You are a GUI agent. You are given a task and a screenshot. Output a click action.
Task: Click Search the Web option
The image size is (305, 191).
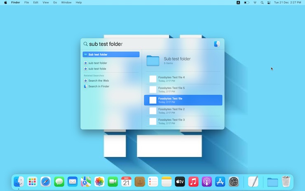[98, 81]
